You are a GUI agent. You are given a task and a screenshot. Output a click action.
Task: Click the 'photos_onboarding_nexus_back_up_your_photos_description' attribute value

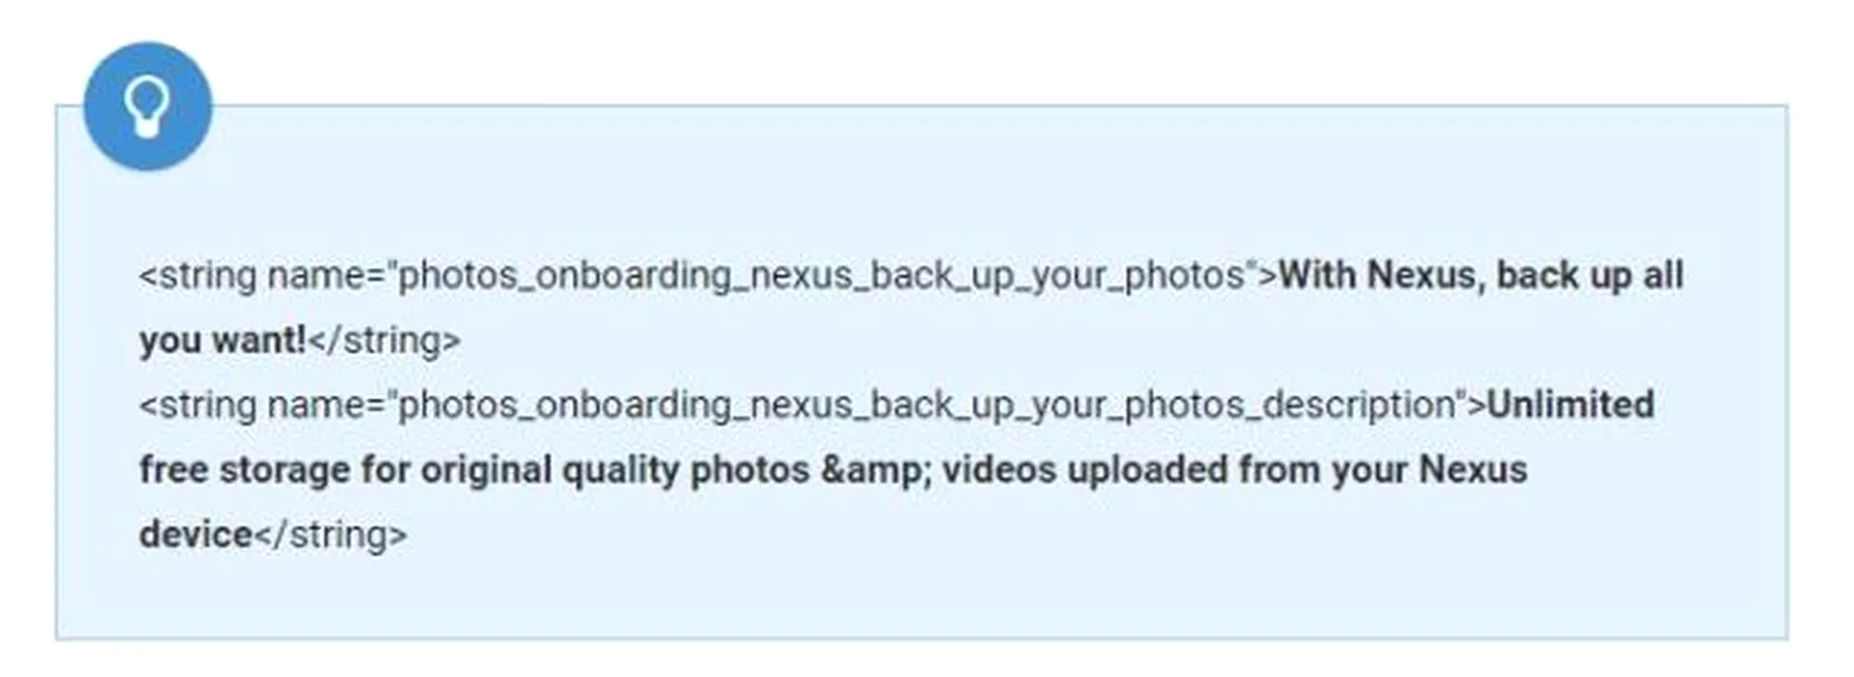pos(927,405)
